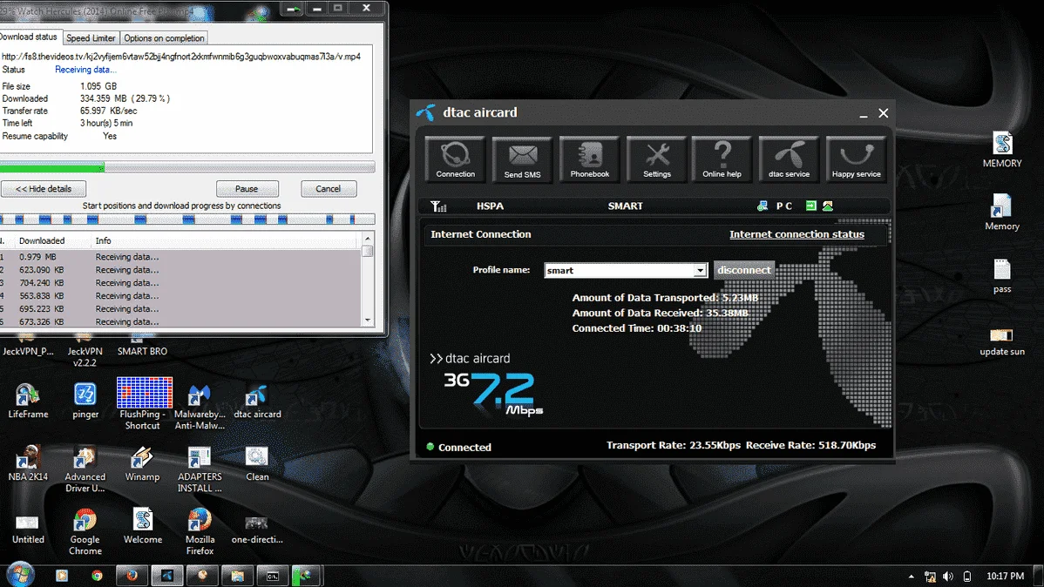
Task: Open Google Chrome desktop icon
Action: tap(85, 532)
